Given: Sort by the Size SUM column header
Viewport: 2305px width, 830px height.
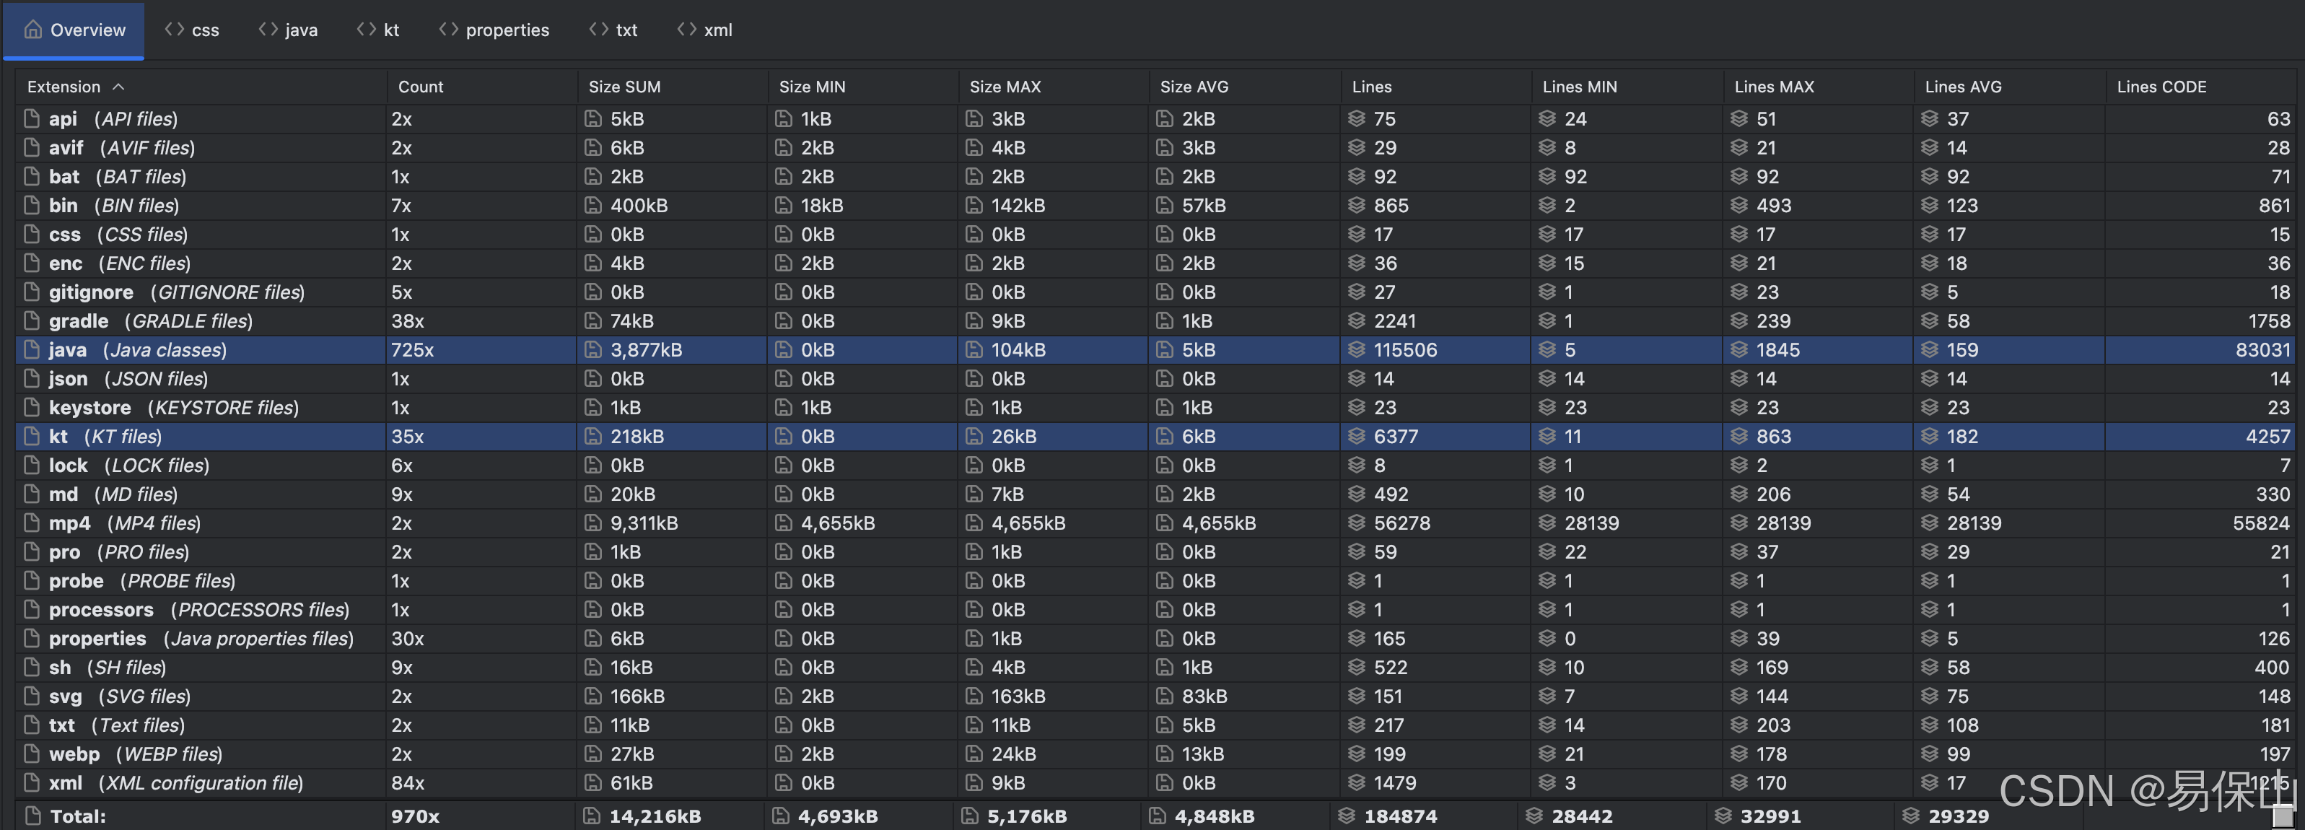Looking at the screenshot, I should (624, 87).
